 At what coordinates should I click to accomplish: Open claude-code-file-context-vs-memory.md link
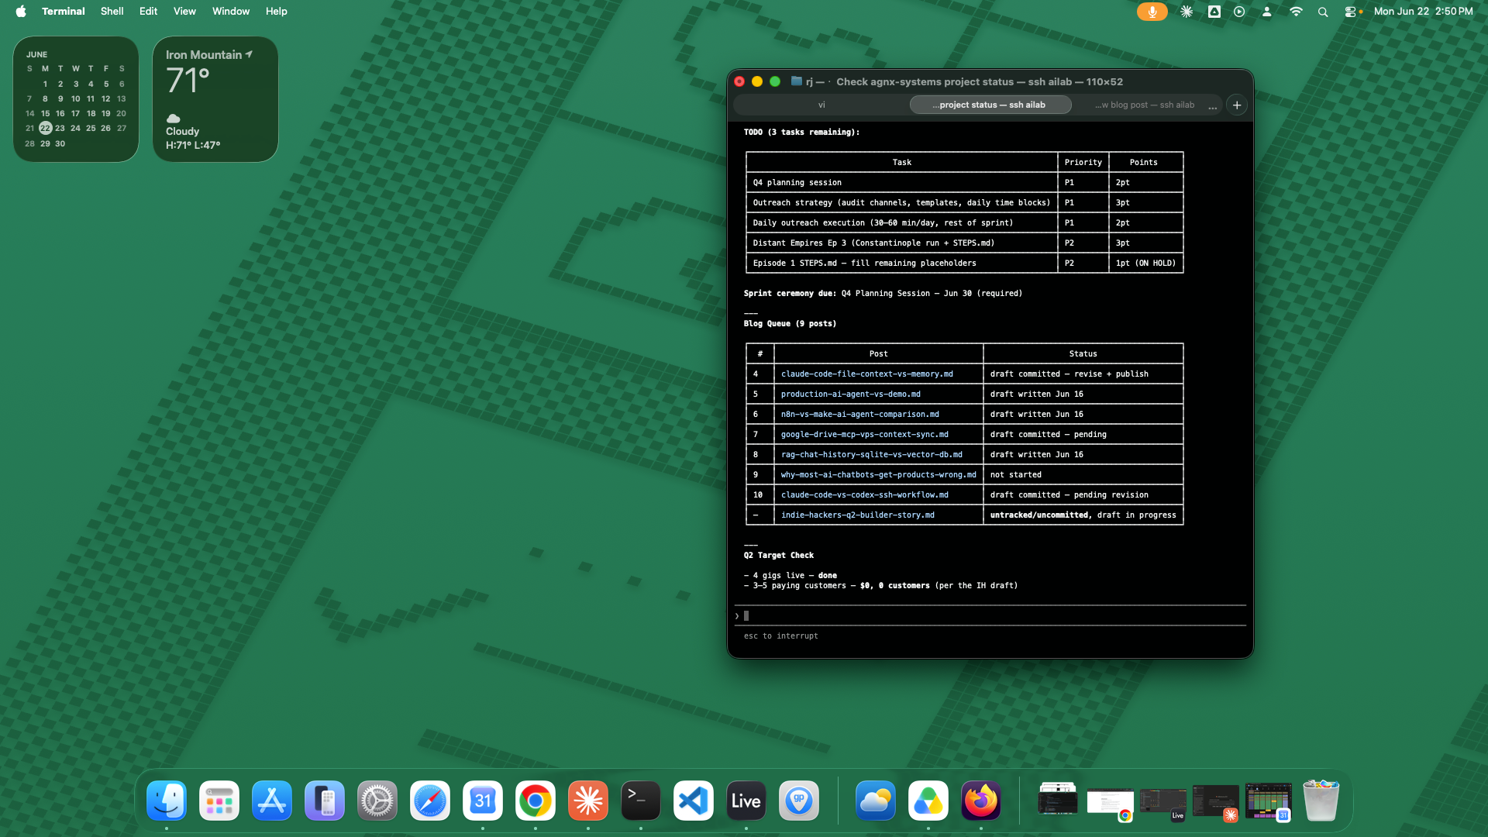tap(866, 374)
